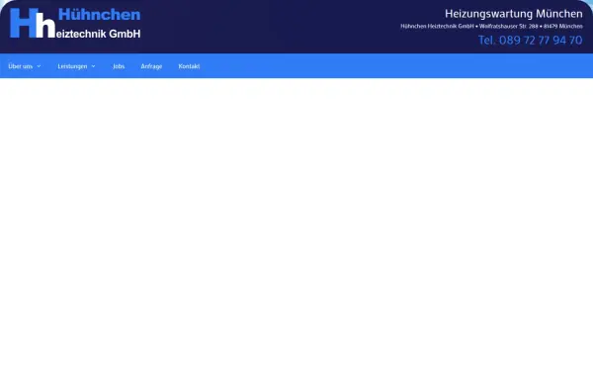Click the Heizungswartung München heading
The height and width of the screenshot is (371, 593).
(514, 14)
